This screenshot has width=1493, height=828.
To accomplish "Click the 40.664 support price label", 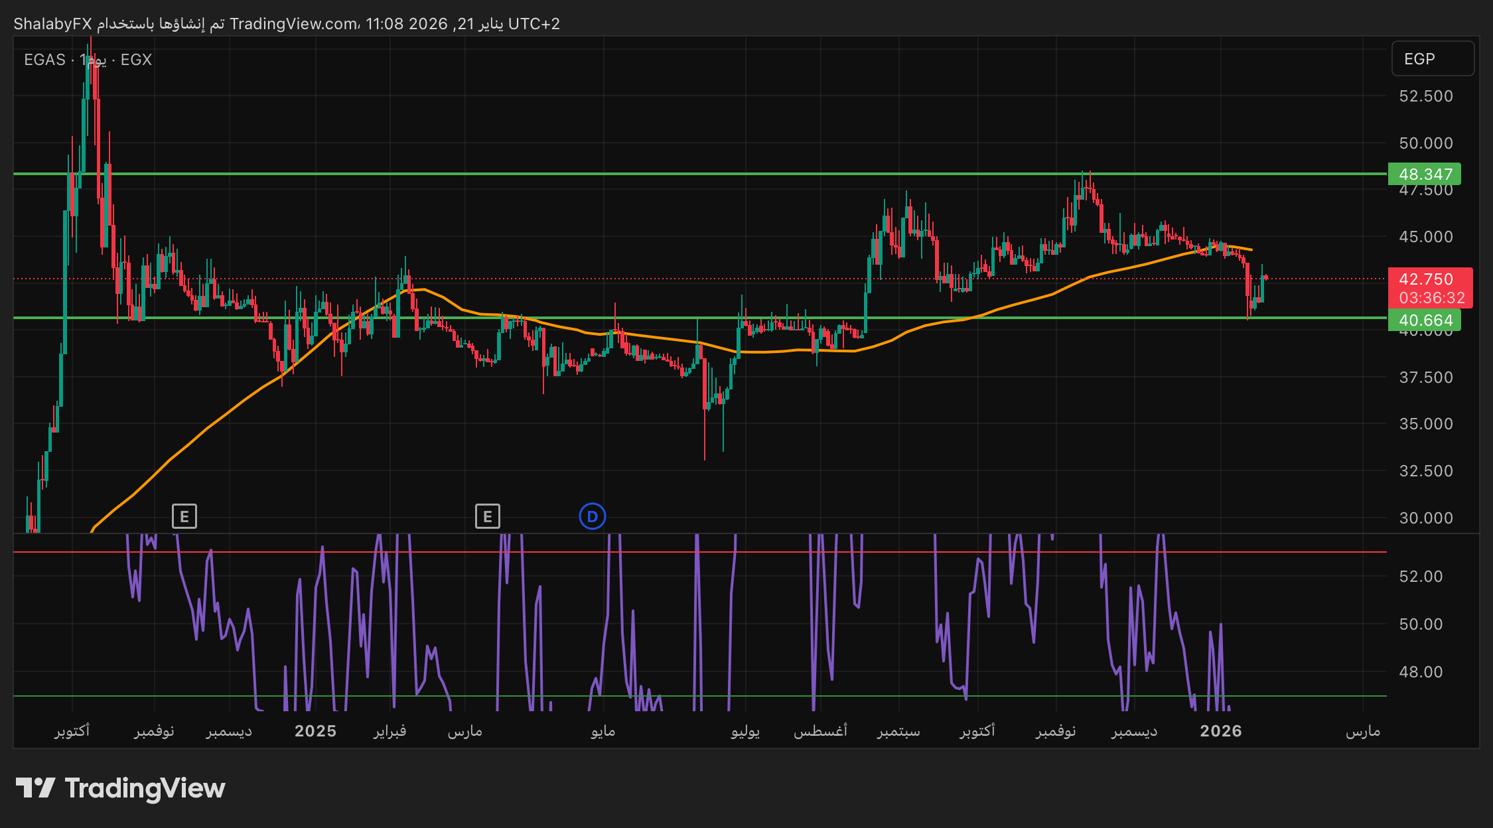I will [1425, 321].
